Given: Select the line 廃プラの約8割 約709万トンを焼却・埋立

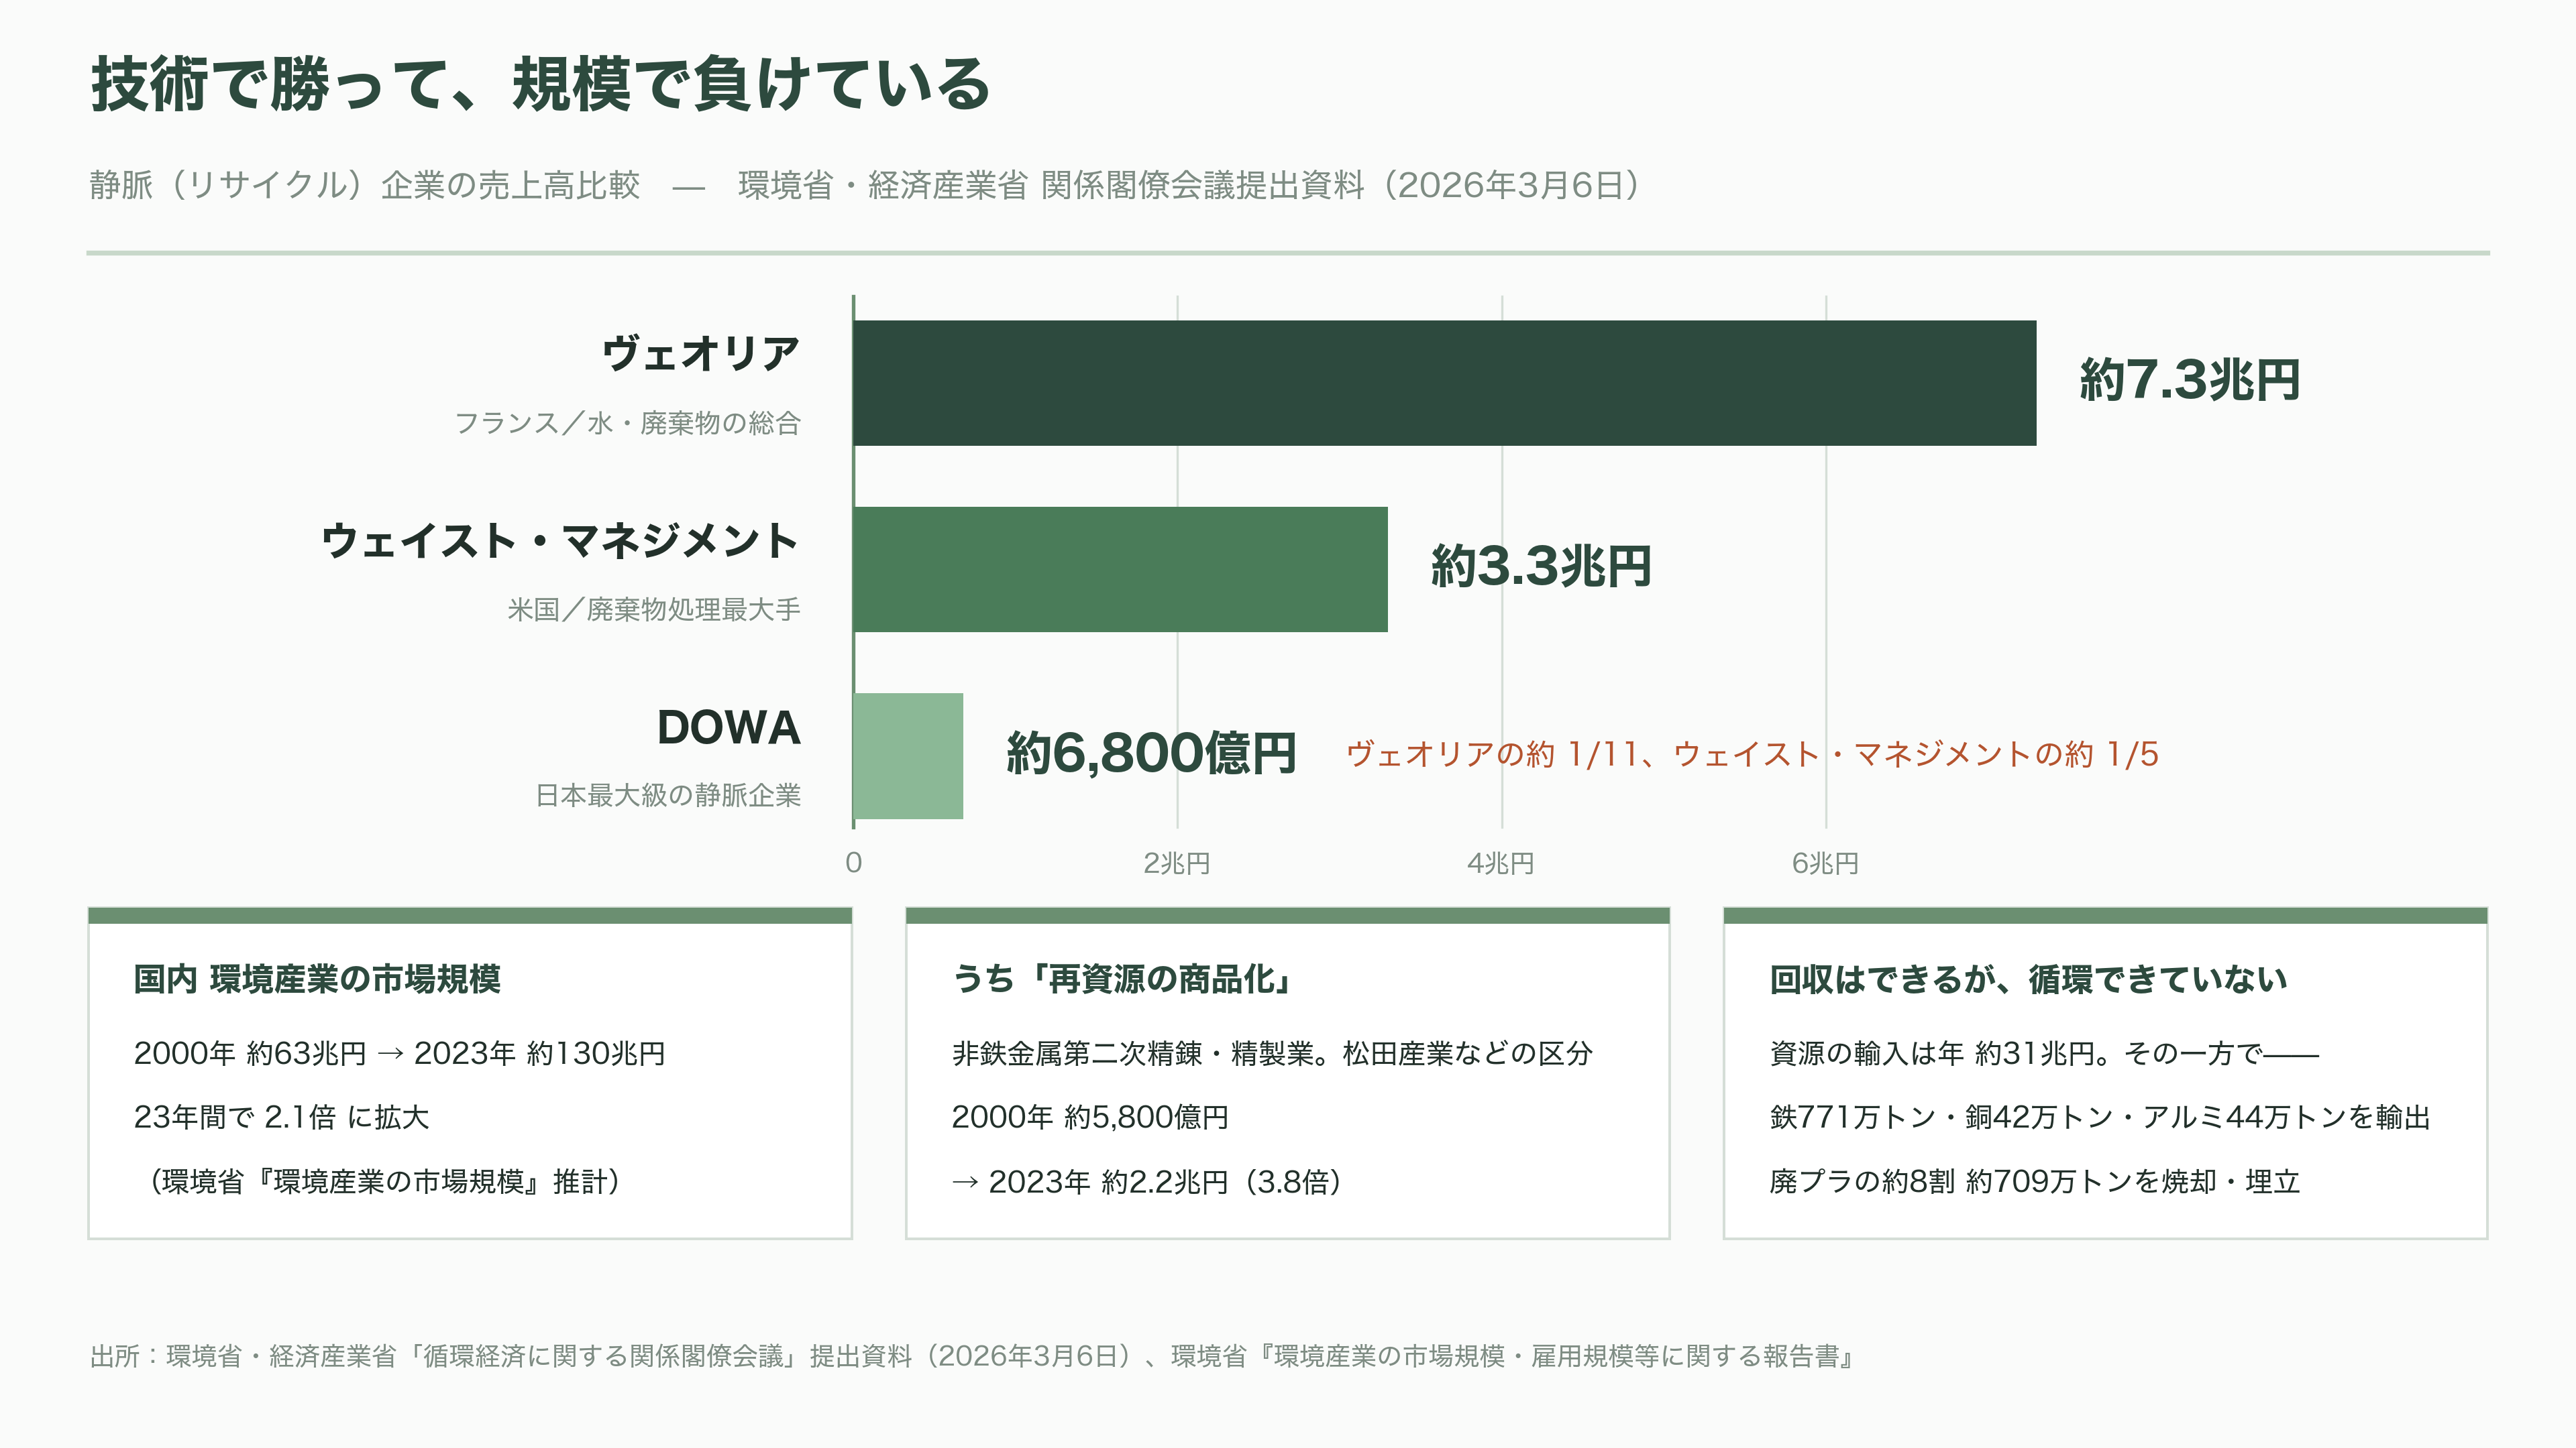Looking at the screenshot, I should coord(2035,1181).
